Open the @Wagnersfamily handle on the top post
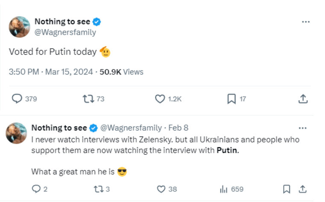The image size is (325, 202). click(x=65, y=32)
